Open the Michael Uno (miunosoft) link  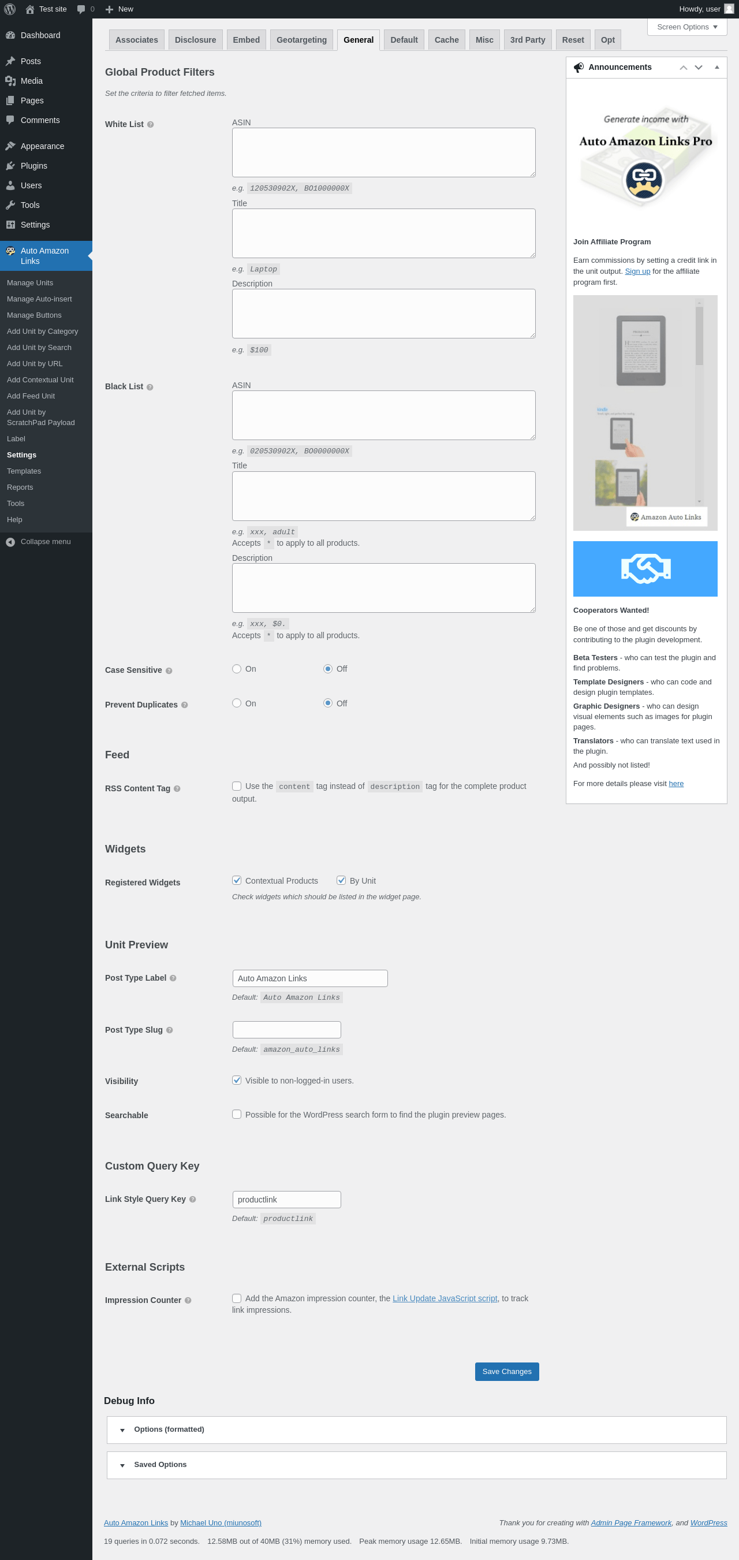pos(221,1523)
